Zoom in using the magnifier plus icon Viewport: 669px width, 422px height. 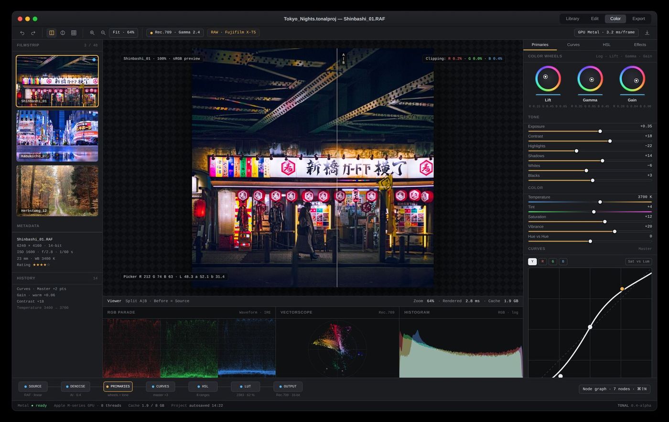point(92,33)
